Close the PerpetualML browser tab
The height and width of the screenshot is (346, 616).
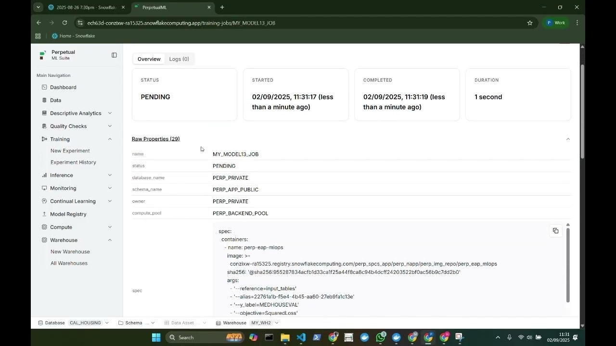click(x=209, y=8)
